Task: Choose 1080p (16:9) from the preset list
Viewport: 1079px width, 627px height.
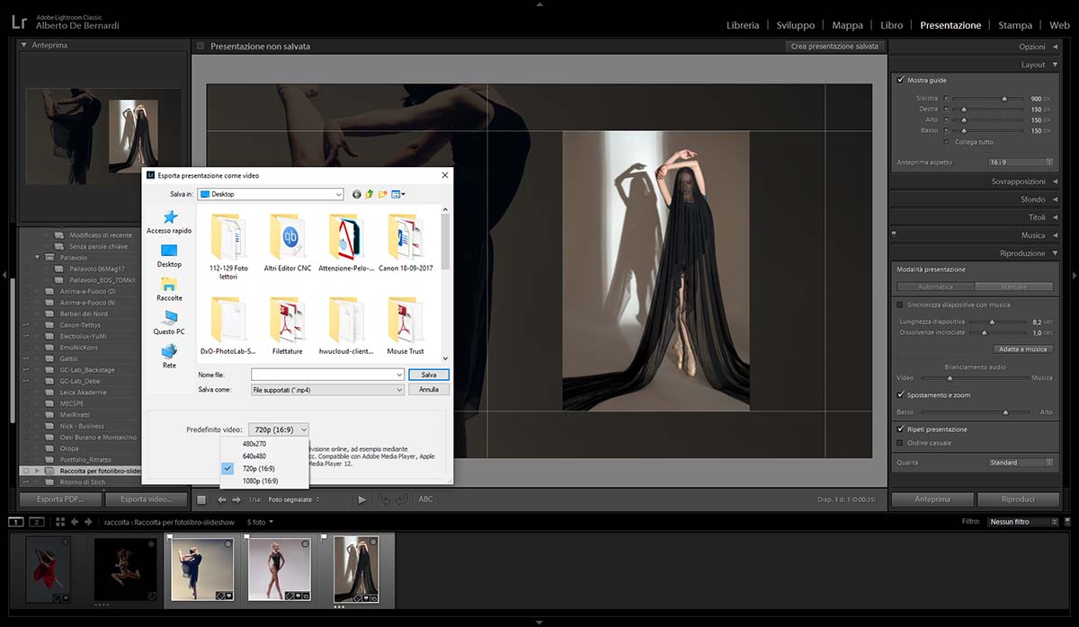Action: (259, 481)
